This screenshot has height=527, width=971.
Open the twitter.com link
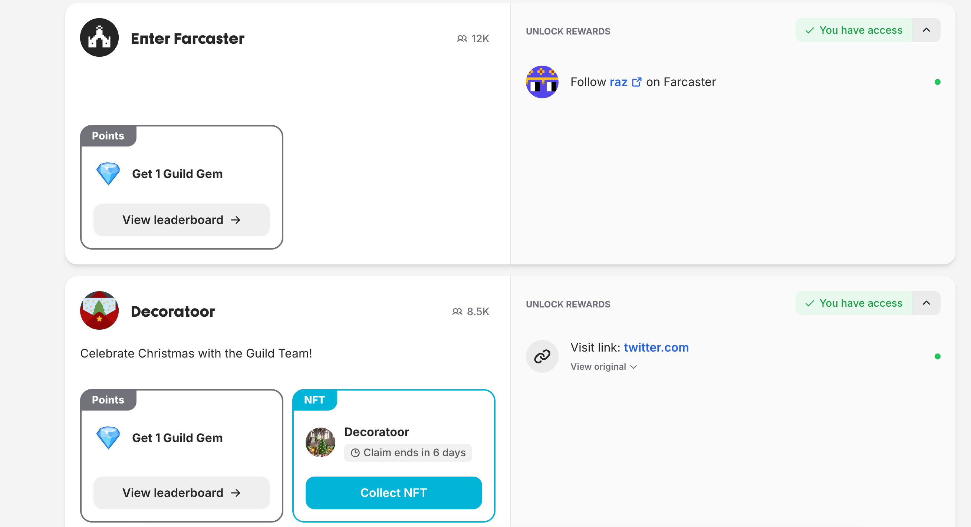click(x=656, y=347)
